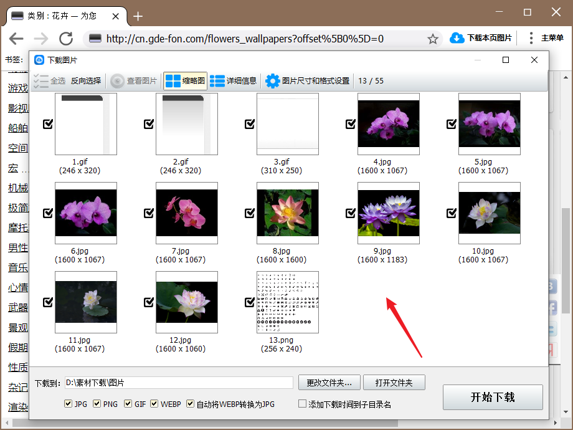This screenshot has height=430, width=573.
Task: Open the 音乐 category link in sidebar
Action: (18, 267)
